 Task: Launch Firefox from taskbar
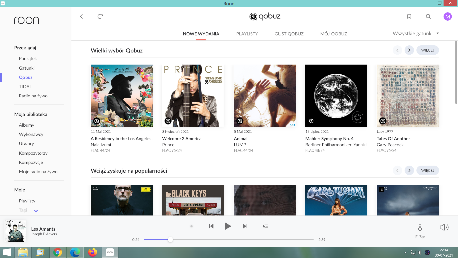(x=92, y=252)
